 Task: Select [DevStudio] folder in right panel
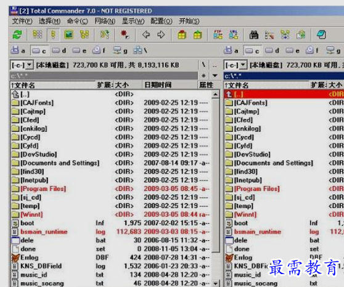coord(284,155)
